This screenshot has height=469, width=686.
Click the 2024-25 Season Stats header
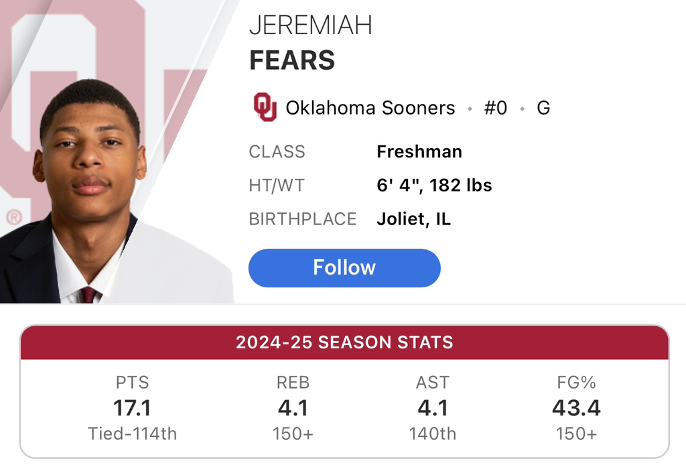click(344, 342)
